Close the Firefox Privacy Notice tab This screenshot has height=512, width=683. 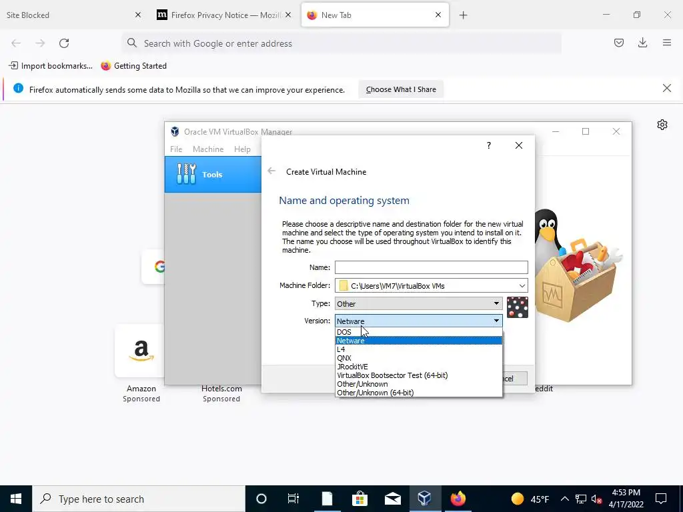[288, 15]
